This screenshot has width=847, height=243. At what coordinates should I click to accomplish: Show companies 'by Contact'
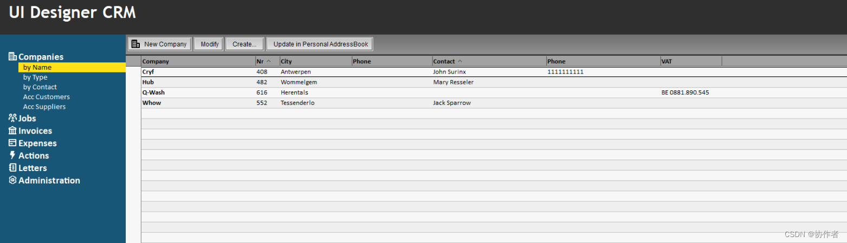click(40, 87)
